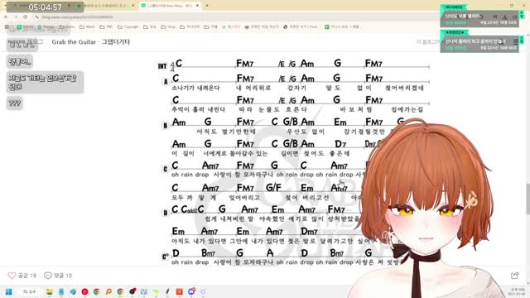The image size is (530, 298).
Task: Click the share icon at post bottom
Action: coord(514,276)
